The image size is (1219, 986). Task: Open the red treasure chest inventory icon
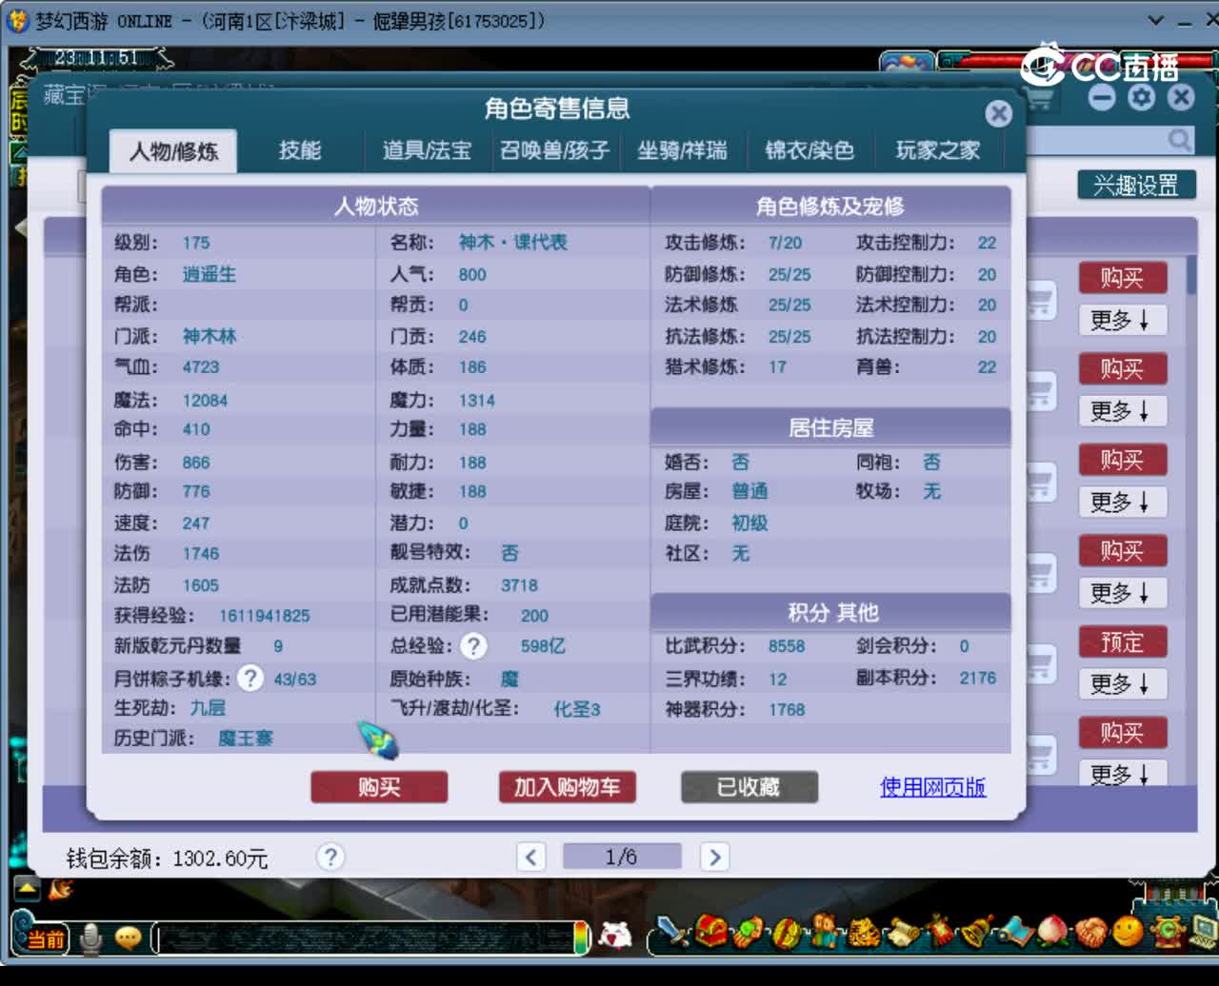(x=711, y=930)
